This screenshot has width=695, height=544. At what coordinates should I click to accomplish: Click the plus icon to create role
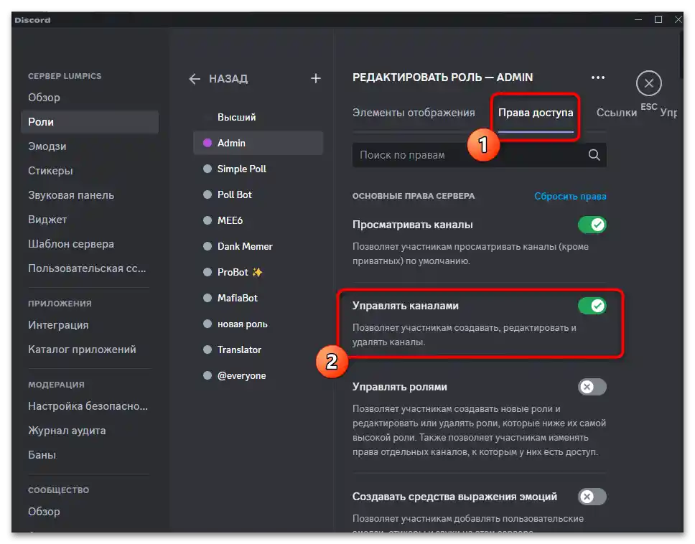[315, 78]
